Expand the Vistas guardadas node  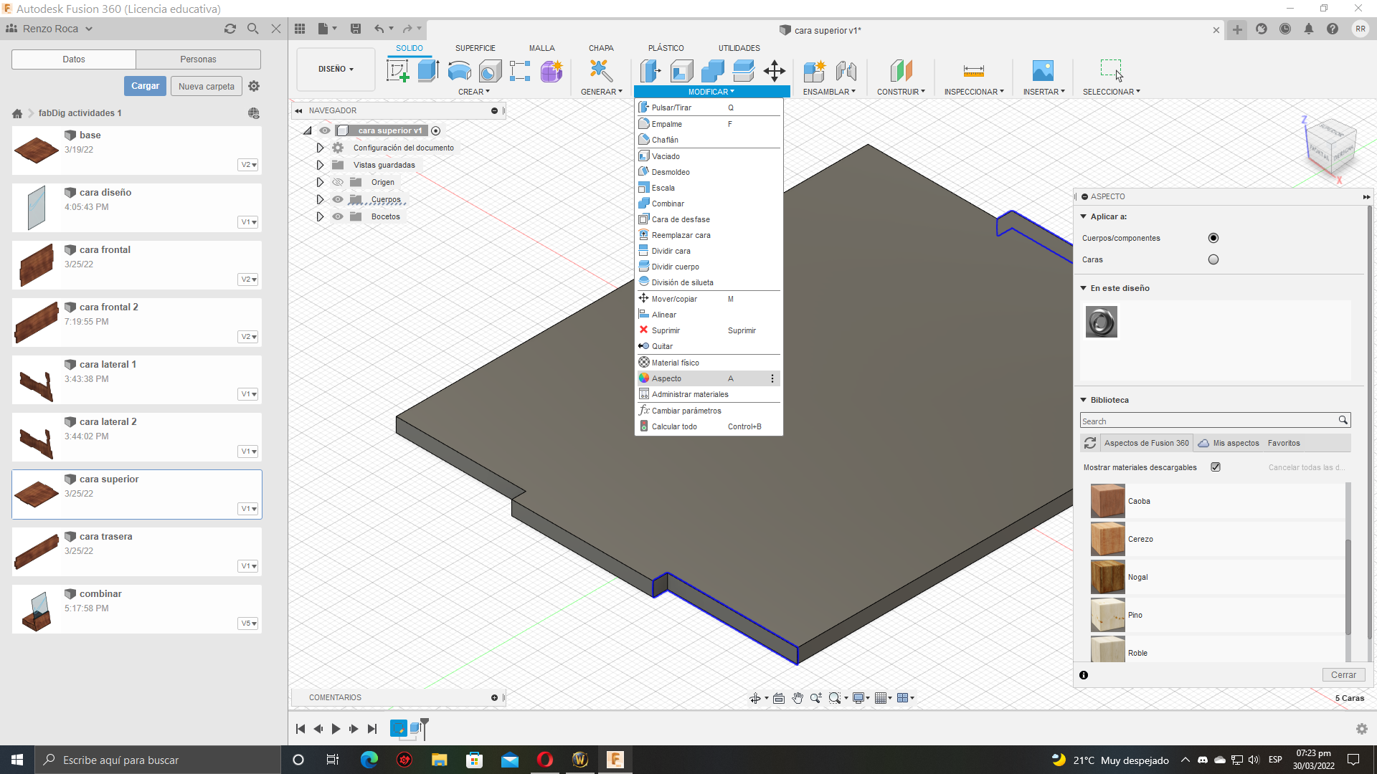[x=320, y=165]
